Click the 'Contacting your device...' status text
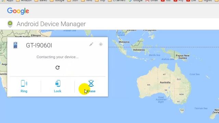The width and height of the screenshot is (219, 123). coord(57,57)
